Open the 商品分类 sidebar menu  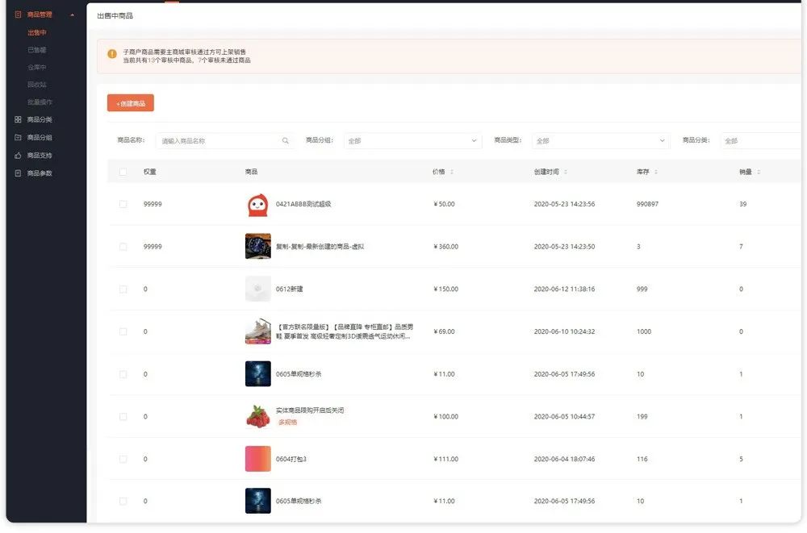[40, 119]
